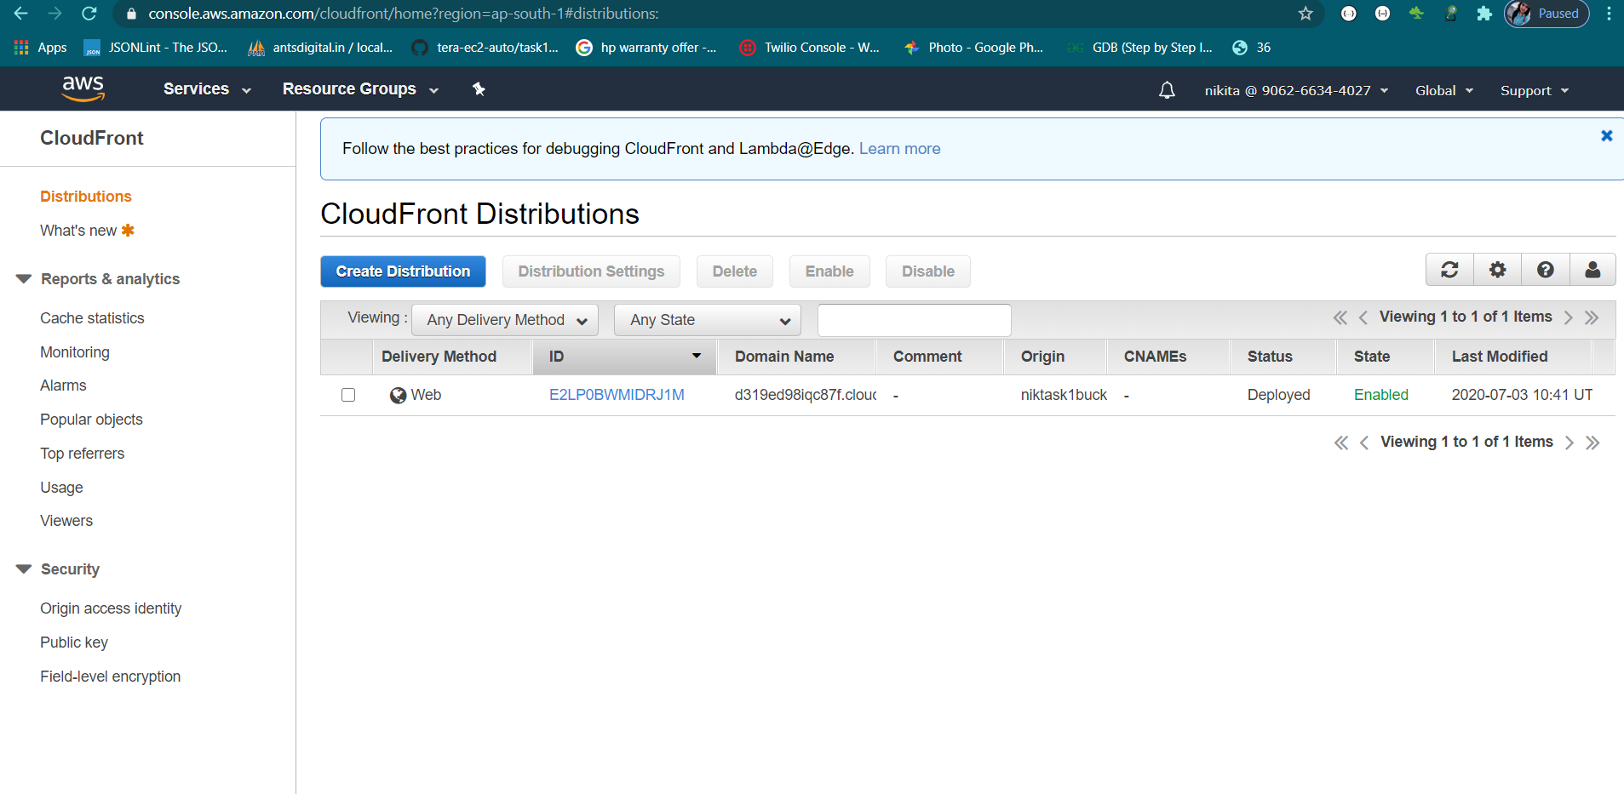The height and width of the screenshot is (794, 1624).
Task: Open the notifications bell icon
Action: (1167, 90)
